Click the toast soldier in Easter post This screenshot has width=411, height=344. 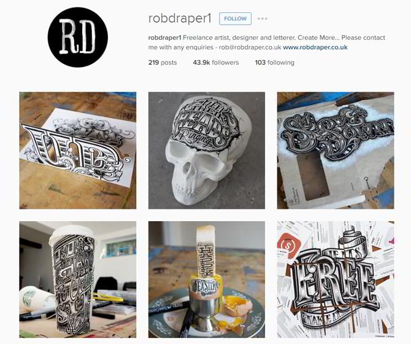206,251
